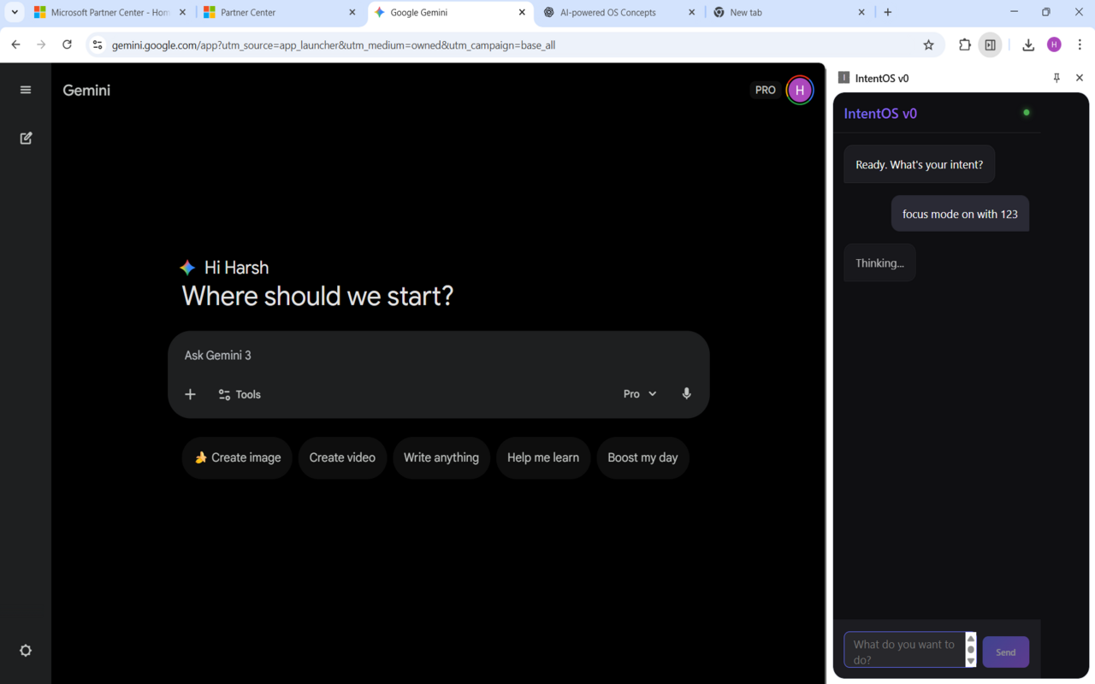Click the PRO badge

point(766,90)
